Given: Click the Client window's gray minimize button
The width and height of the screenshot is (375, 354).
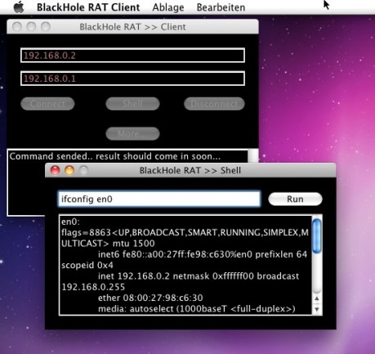Looking at the screenshot, I should tap(31, 27).
